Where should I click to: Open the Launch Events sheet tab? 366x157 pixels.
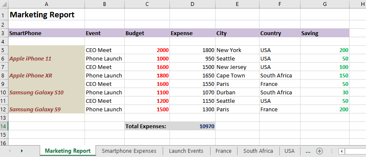186,151
